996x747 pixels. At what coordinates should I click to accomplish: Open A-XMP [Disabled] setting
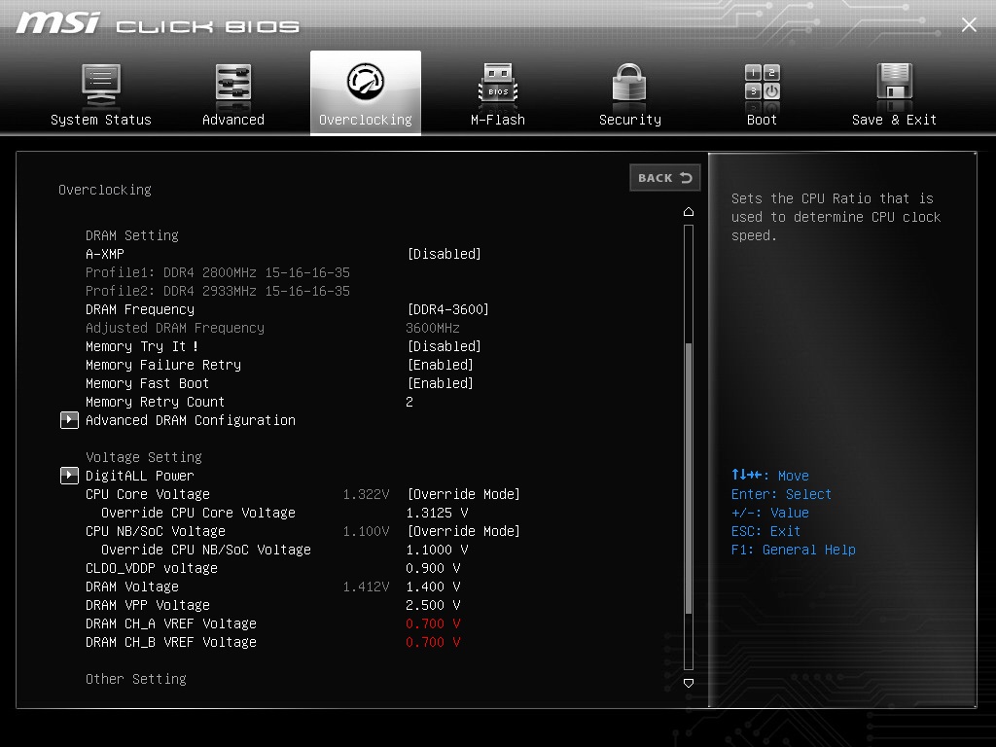click(444, 254)
